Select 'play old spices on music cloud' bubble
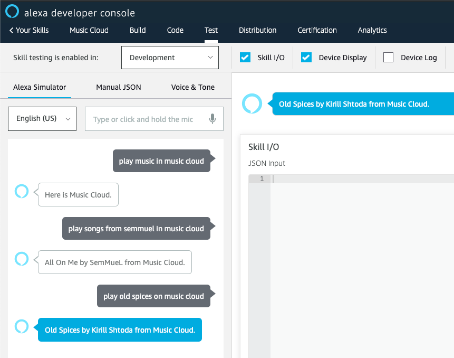This screenshot has height=358, width=454. [153, 296]
